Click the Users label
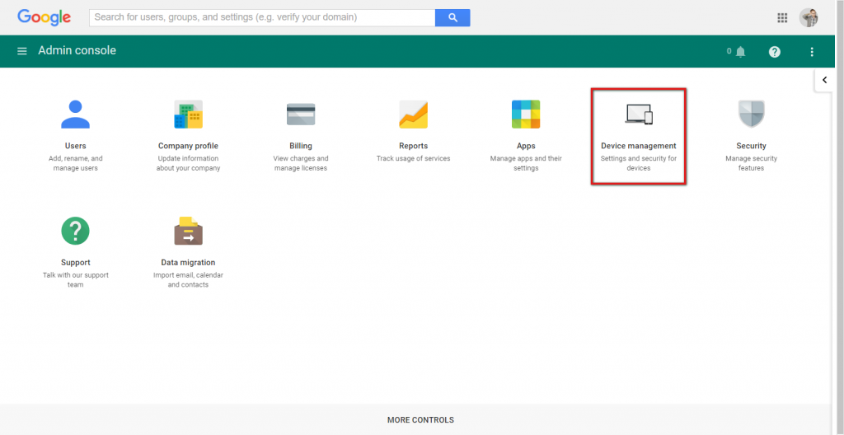This screenshot has width=844, height=435. pos(75,146)
